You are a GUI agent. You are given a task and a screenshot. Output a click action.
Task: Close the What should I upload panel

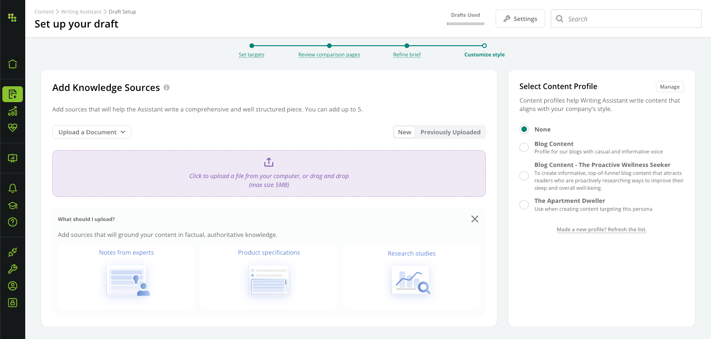(475, 219)
